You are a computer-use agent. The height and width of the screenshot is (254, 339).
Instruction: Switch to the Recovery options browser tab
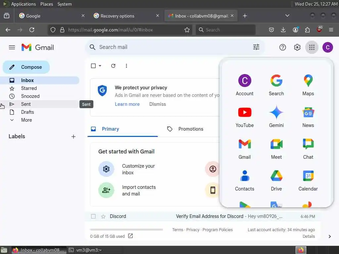(x=127, y=16)
